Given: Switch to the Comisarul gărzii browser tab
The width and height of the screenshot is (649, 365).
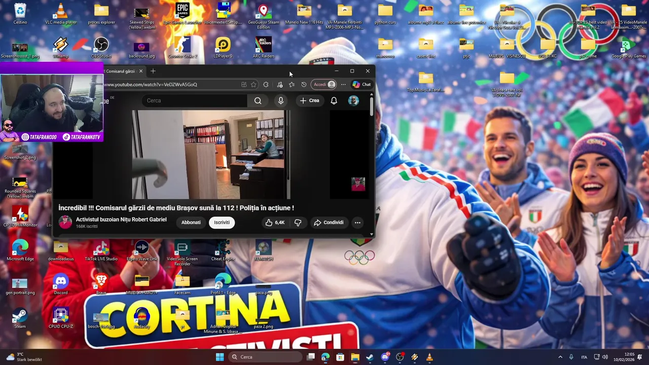Looking at the screenshot, I should 121,71.
